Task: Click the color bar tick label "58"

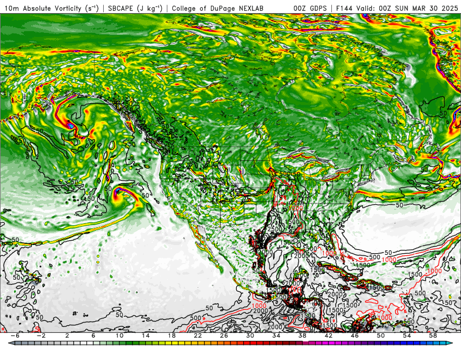Action: tap(433, 336)
